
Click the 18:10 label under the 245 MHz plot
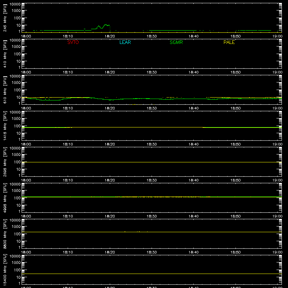(x=68, y=36)
